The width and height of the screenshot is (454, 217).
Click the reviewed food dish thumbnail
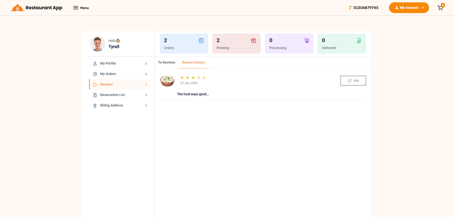167,81
